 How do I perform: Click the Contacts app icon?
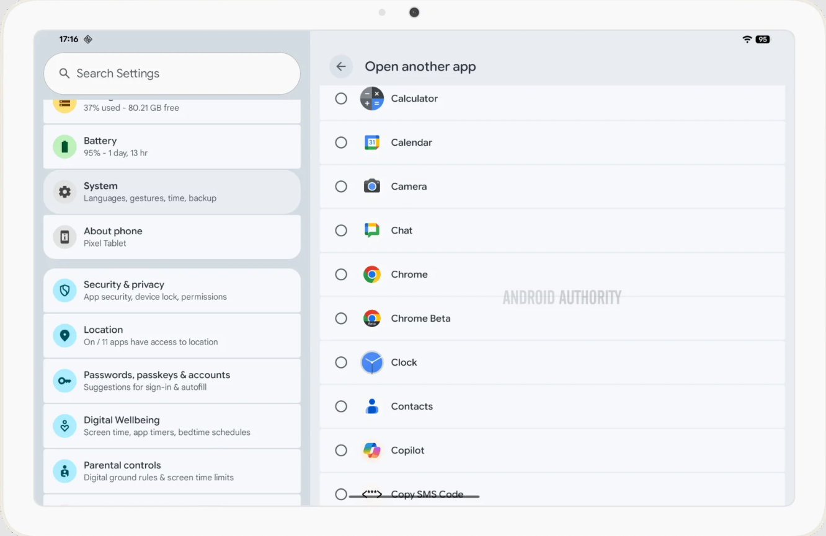372,406
